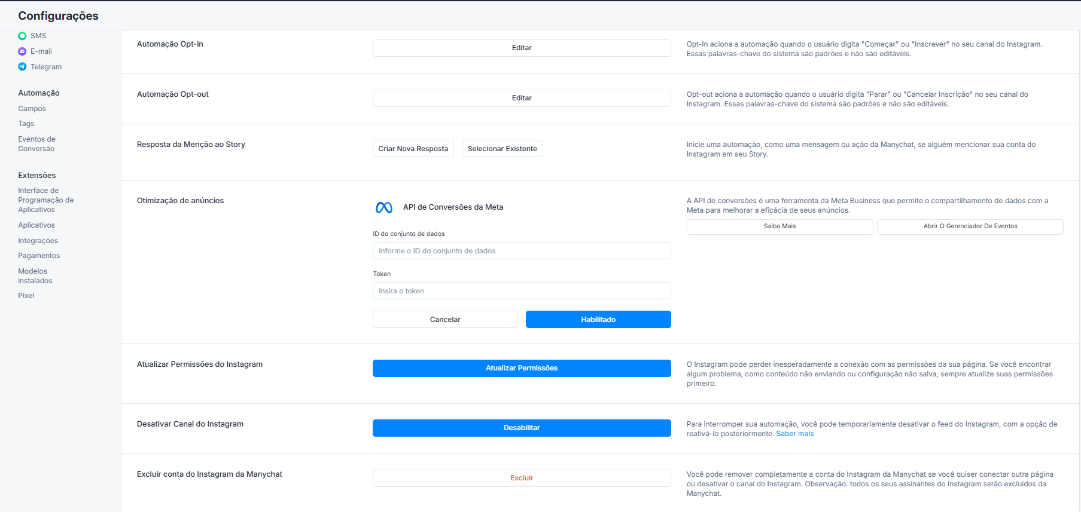Follow the Saber mais link

tap(795, 434)
